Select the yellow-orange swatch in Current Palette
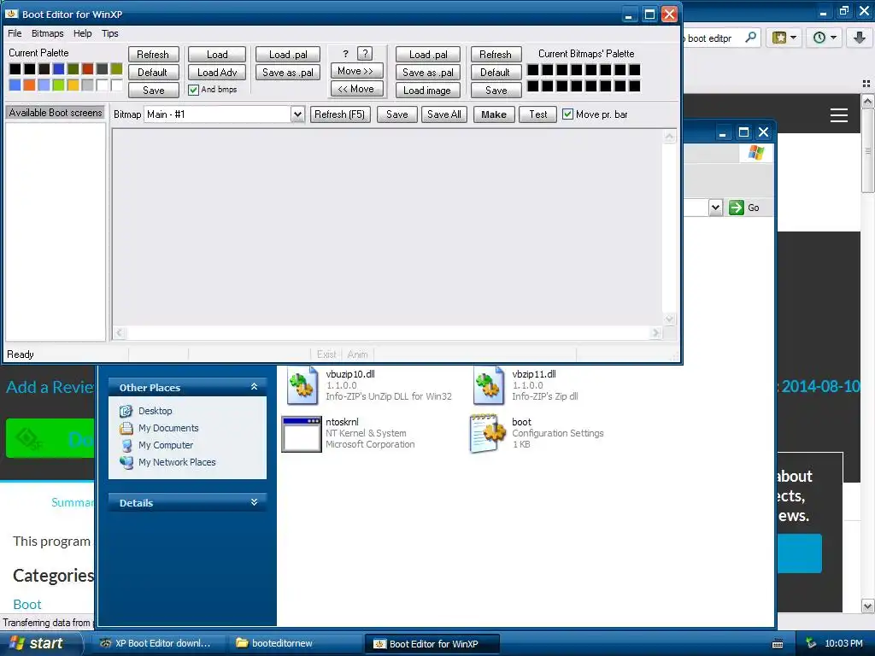 (x=73, y=85)
